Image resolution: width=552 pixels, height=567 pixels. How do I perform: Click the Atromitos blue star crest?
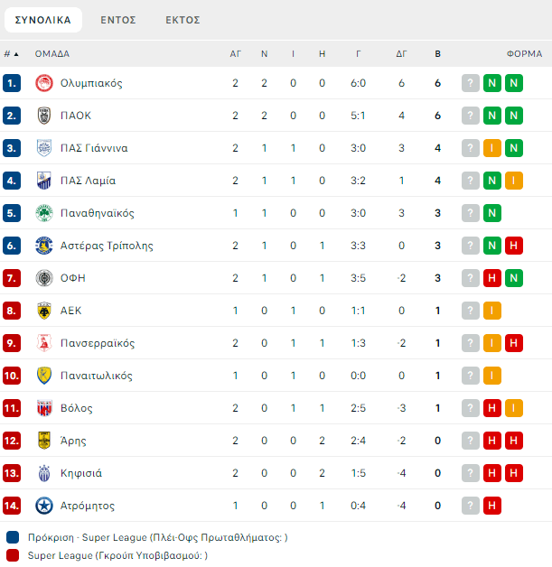(x=43, y=506)
